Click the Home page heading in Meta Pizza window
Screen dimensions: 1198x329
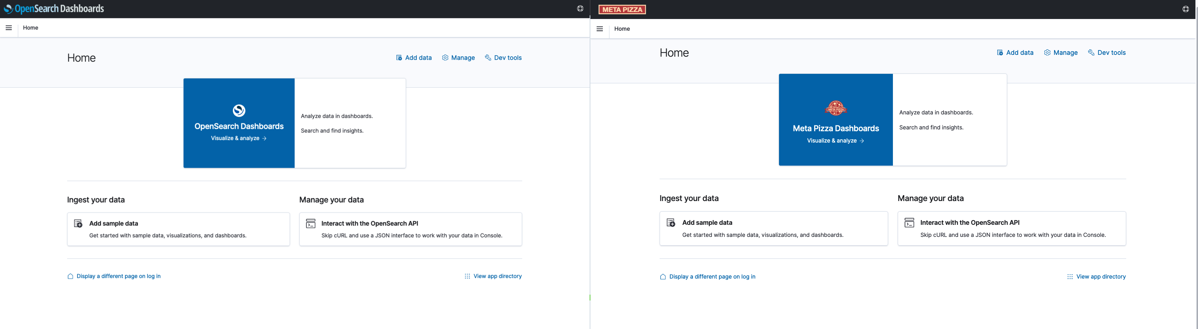coord(674,53)
